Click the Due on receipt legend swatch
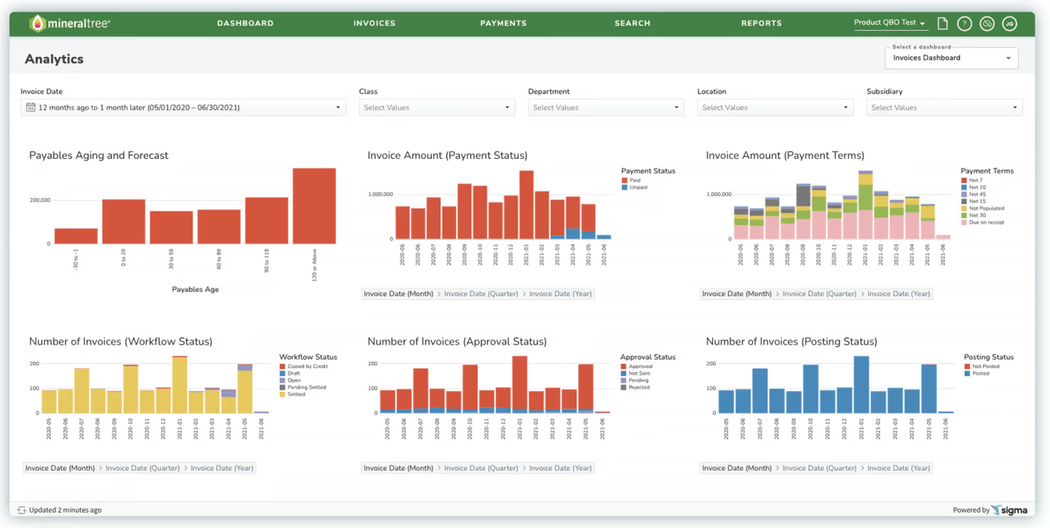The width and height of the screenshot is (1050, 528). 964,223
